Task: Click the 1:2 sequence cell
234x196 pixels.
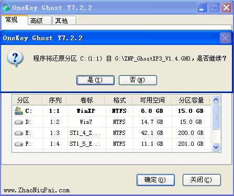Action: coord(54,122)
